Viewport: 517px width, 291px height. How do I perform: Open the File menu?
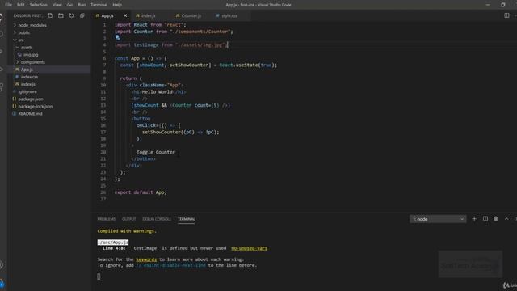pyautogui.click(x=9, y=5)
